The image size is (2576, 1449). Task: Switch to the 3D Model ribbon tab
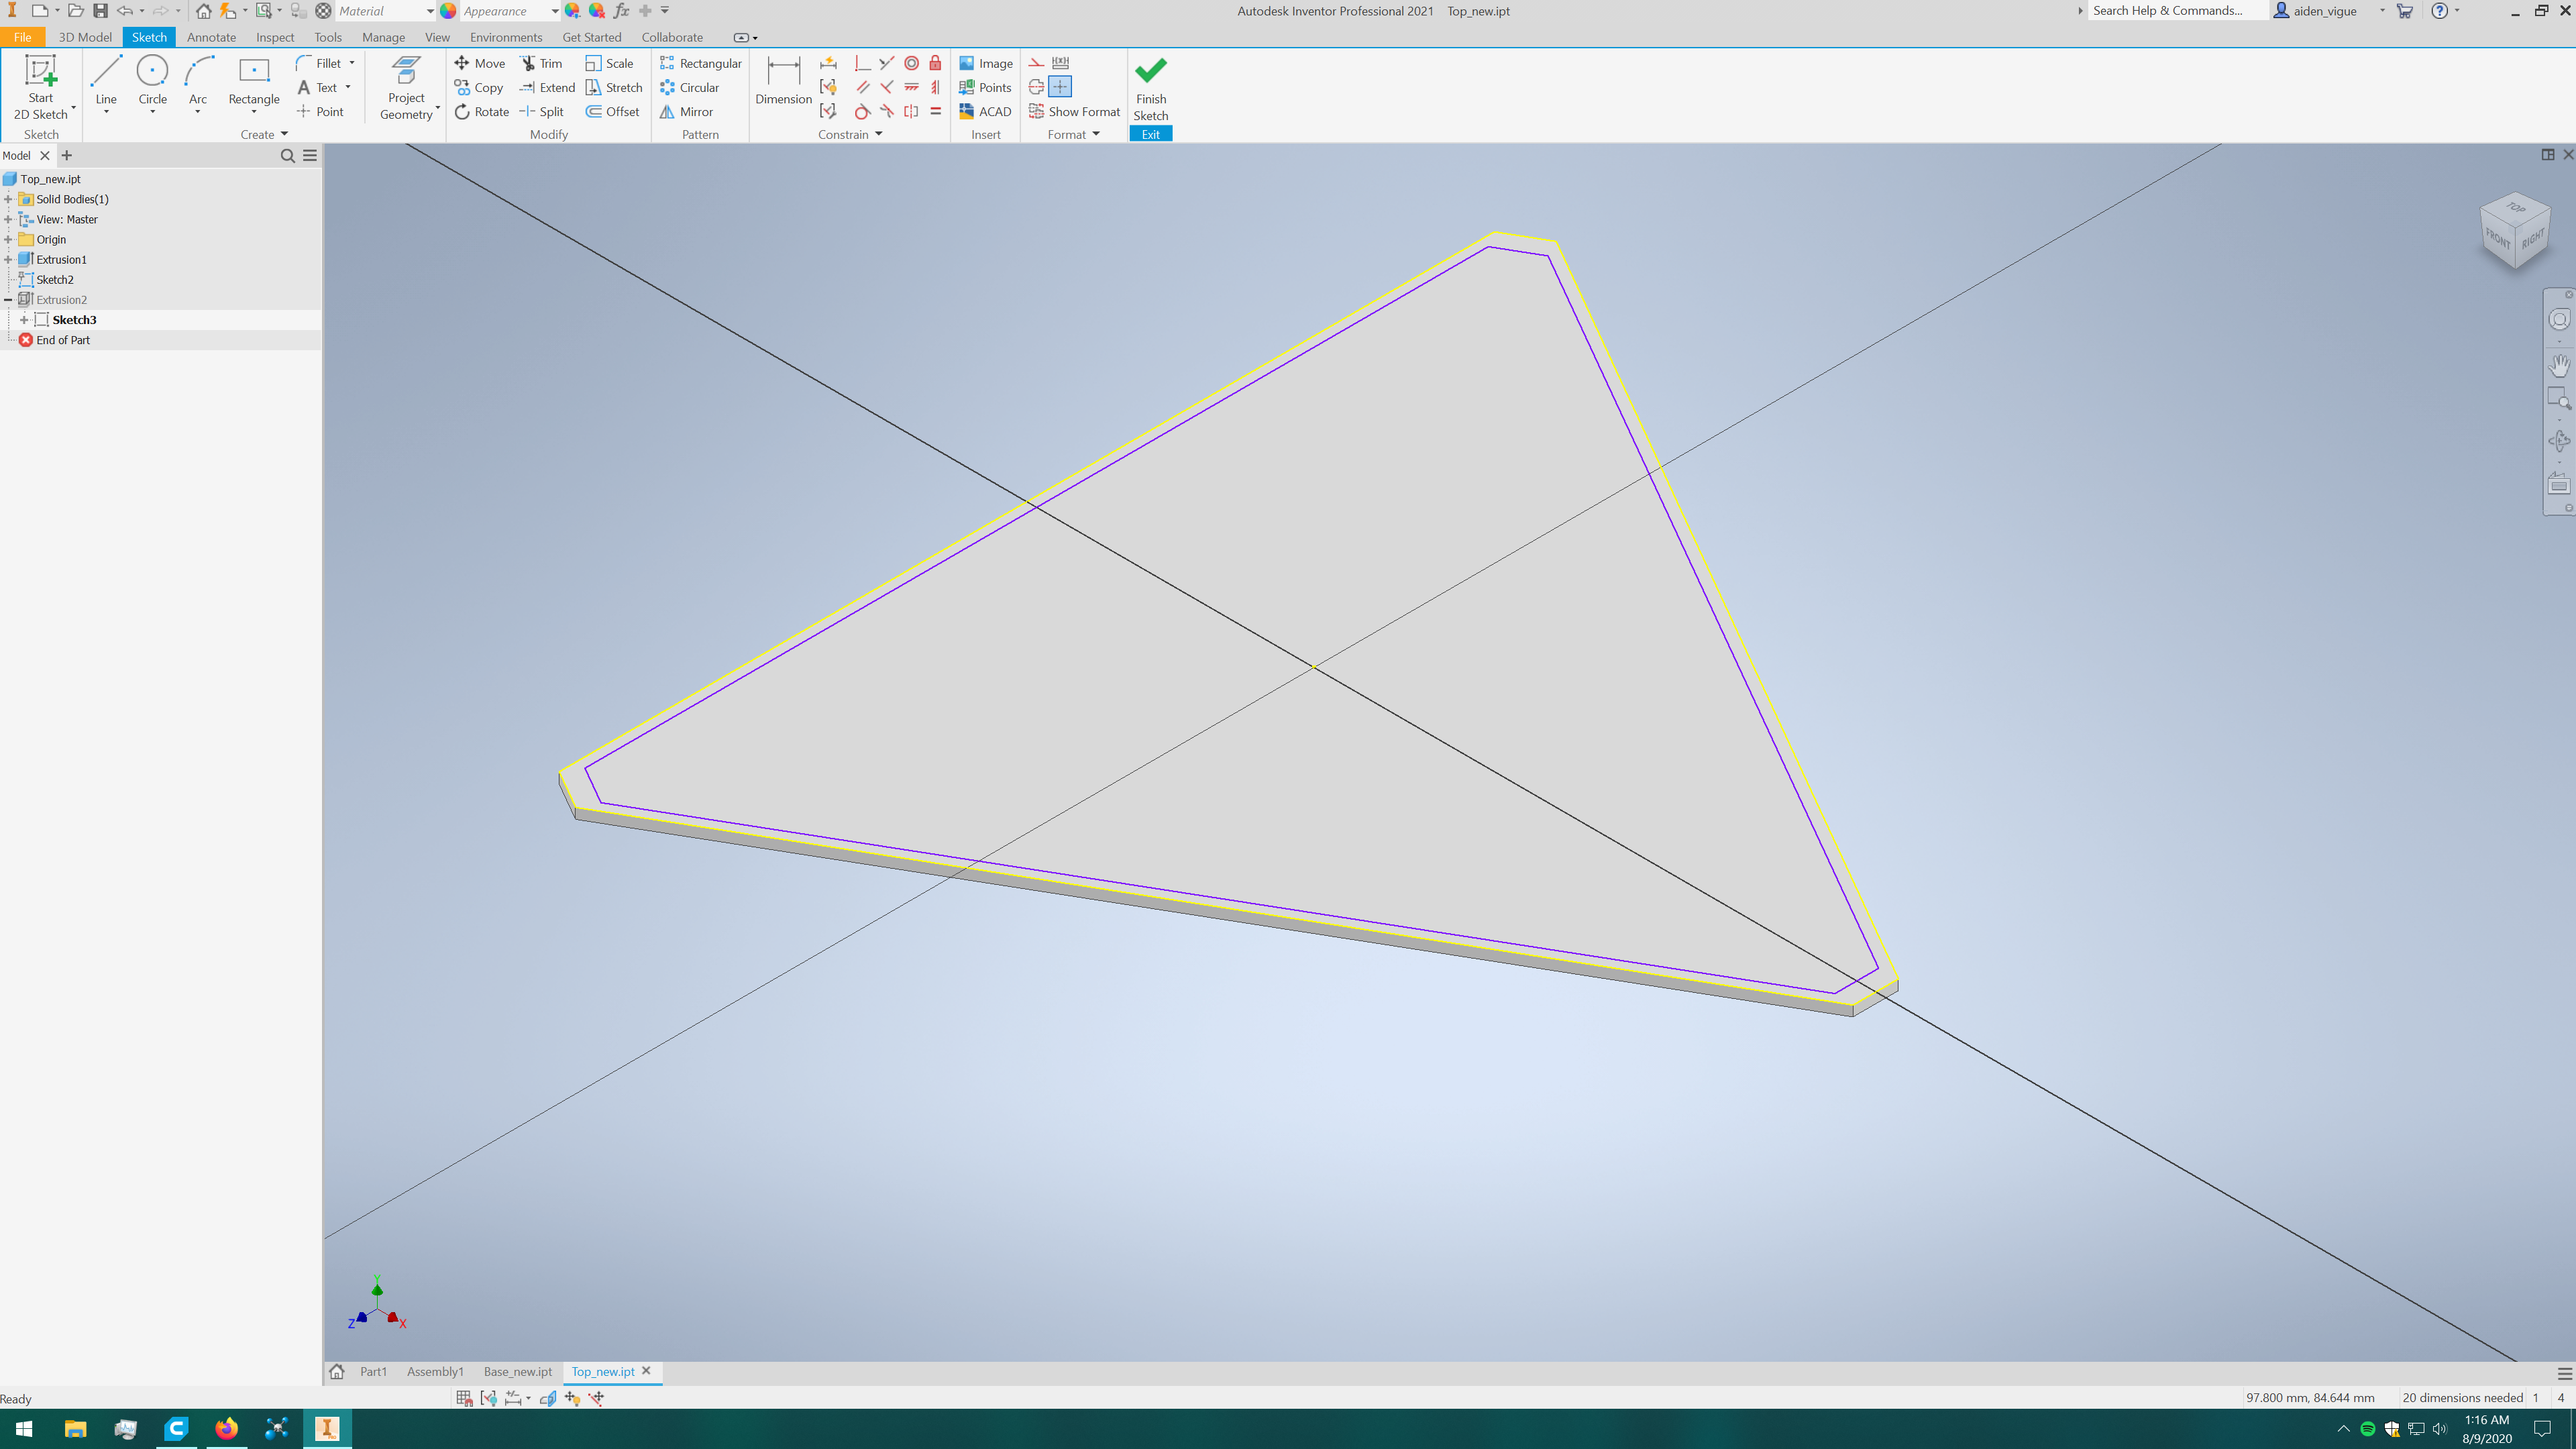pos(85,37)
